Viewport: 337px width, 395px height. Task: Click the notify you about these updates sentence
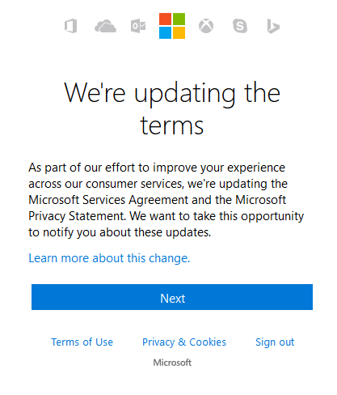tap(127, 232)
